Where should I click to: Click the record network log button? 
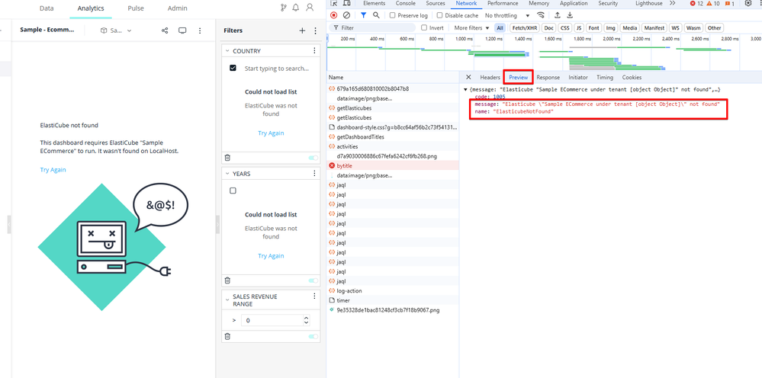[x=334, y=15]
